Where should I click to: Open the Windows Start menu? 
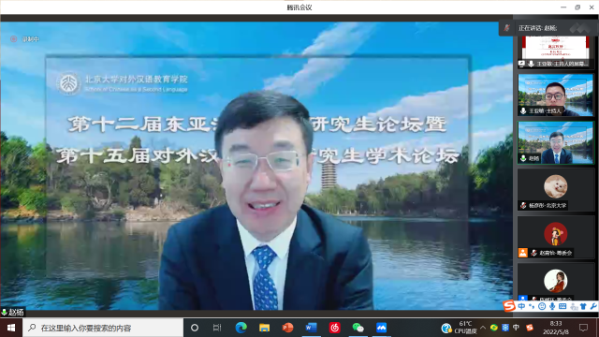(11, 328)
